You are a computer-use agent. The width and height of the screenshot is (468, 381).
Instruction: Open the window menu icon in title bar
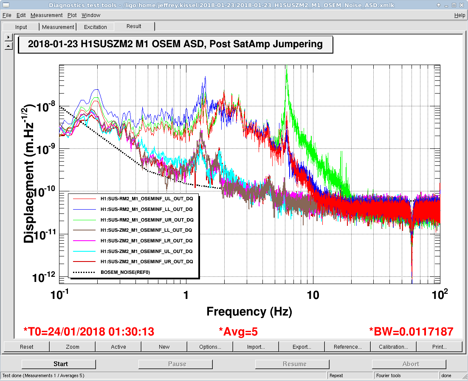(6, 5)
